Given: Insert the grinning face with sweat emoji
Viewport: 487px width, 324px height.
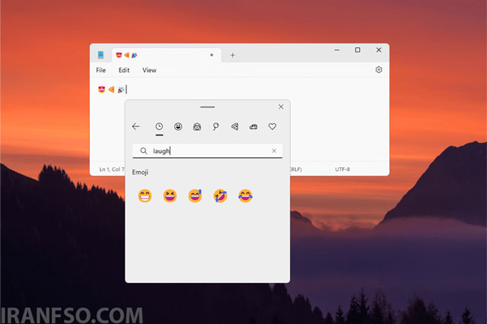Looking at the screenshot, I should [x=195, y=196].
